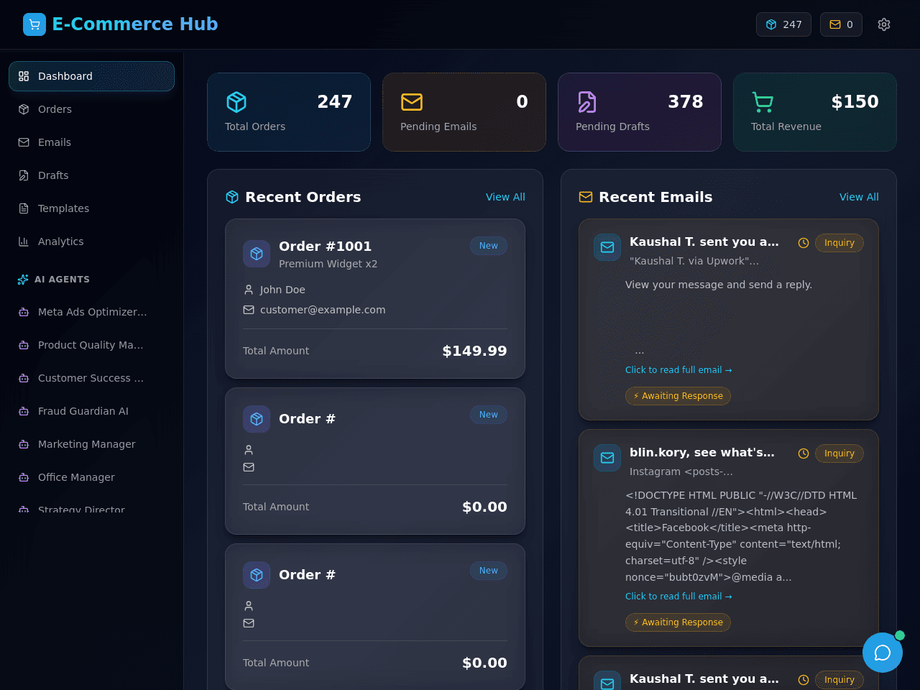Click View All for Recent Orders
Screen dimensions: 920x690
pos(505,197)
